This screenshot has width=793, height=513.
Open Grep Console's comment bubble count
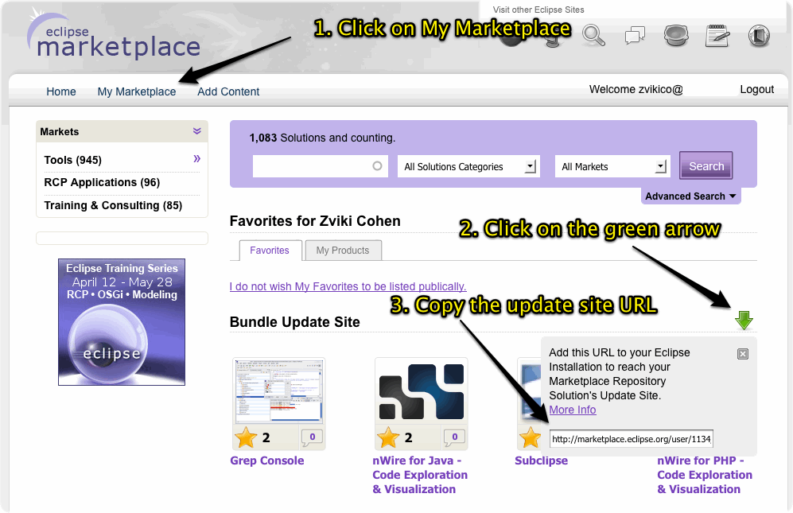pyautogui.click(x=312, y=437)
